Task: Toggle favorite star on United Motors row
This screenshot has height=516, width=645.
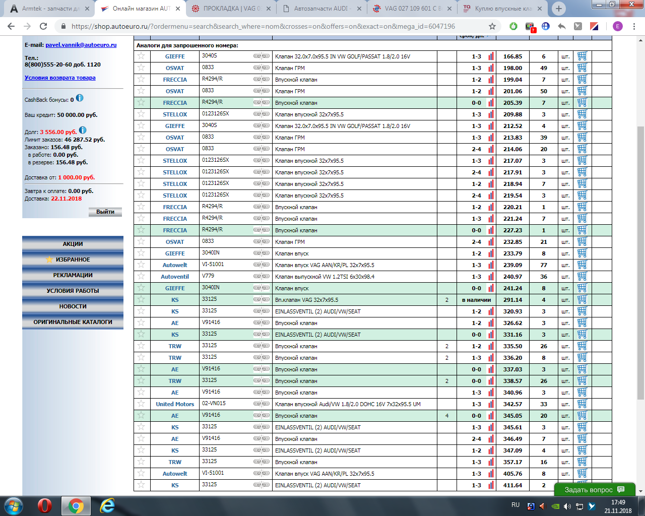Action: pos(141,404)
